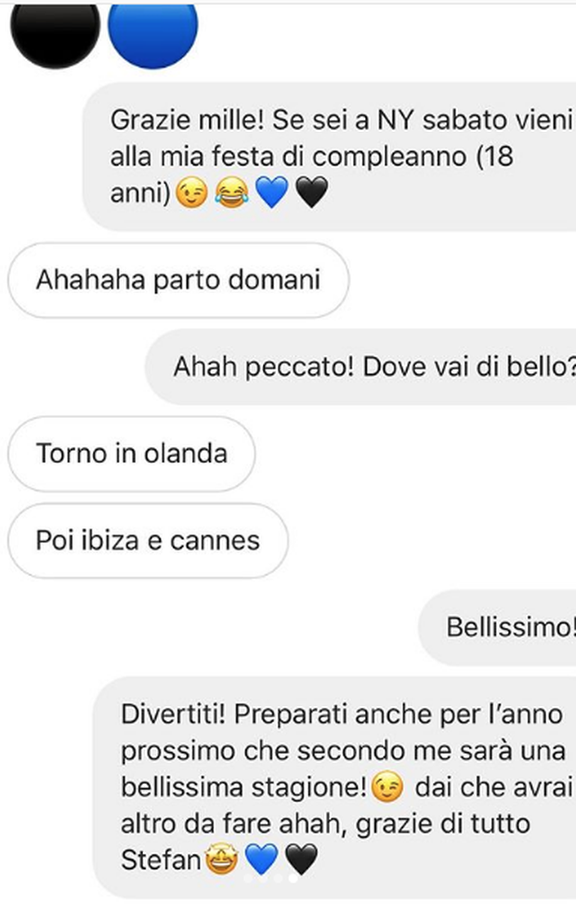Tap 'Ahah peccato! Dove vai di bello?' message
The height and width of the screenshot is (904, 576).
click(x=360, y=367)
